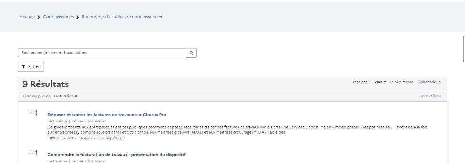This screenshot has height=164, width=465.
Task: Click 'Recherche d'articles de connaissances' breadcrumb
Action: coord(122,17)
